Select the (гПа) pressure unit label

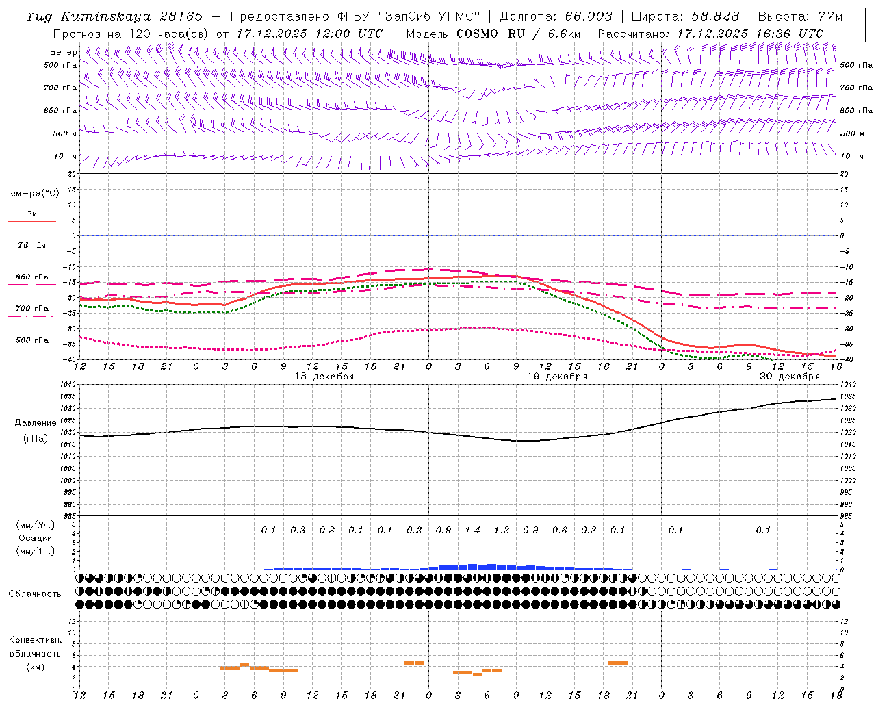(36, 439)
